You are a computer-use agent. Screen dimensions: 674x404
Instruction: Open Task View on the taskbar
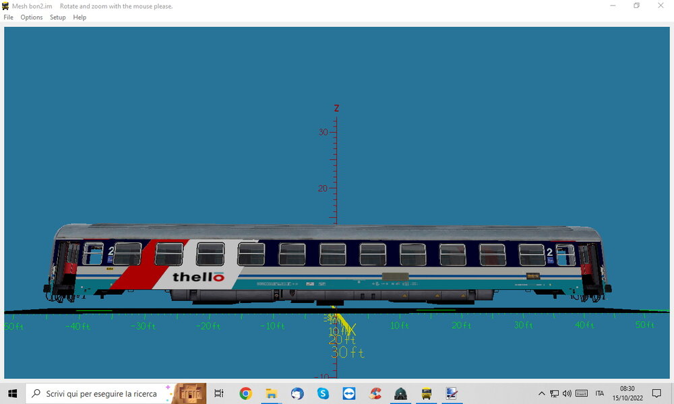tap(219, 393)
